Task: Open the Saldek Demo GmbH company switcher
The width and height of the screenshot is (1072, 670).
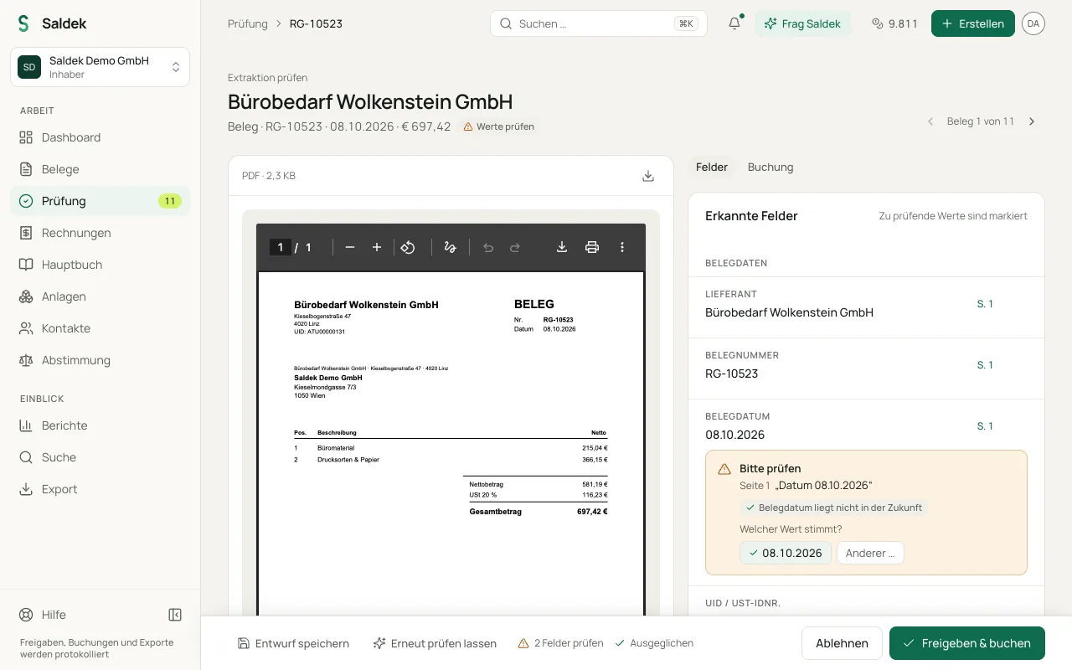Action: coord(100,67)
